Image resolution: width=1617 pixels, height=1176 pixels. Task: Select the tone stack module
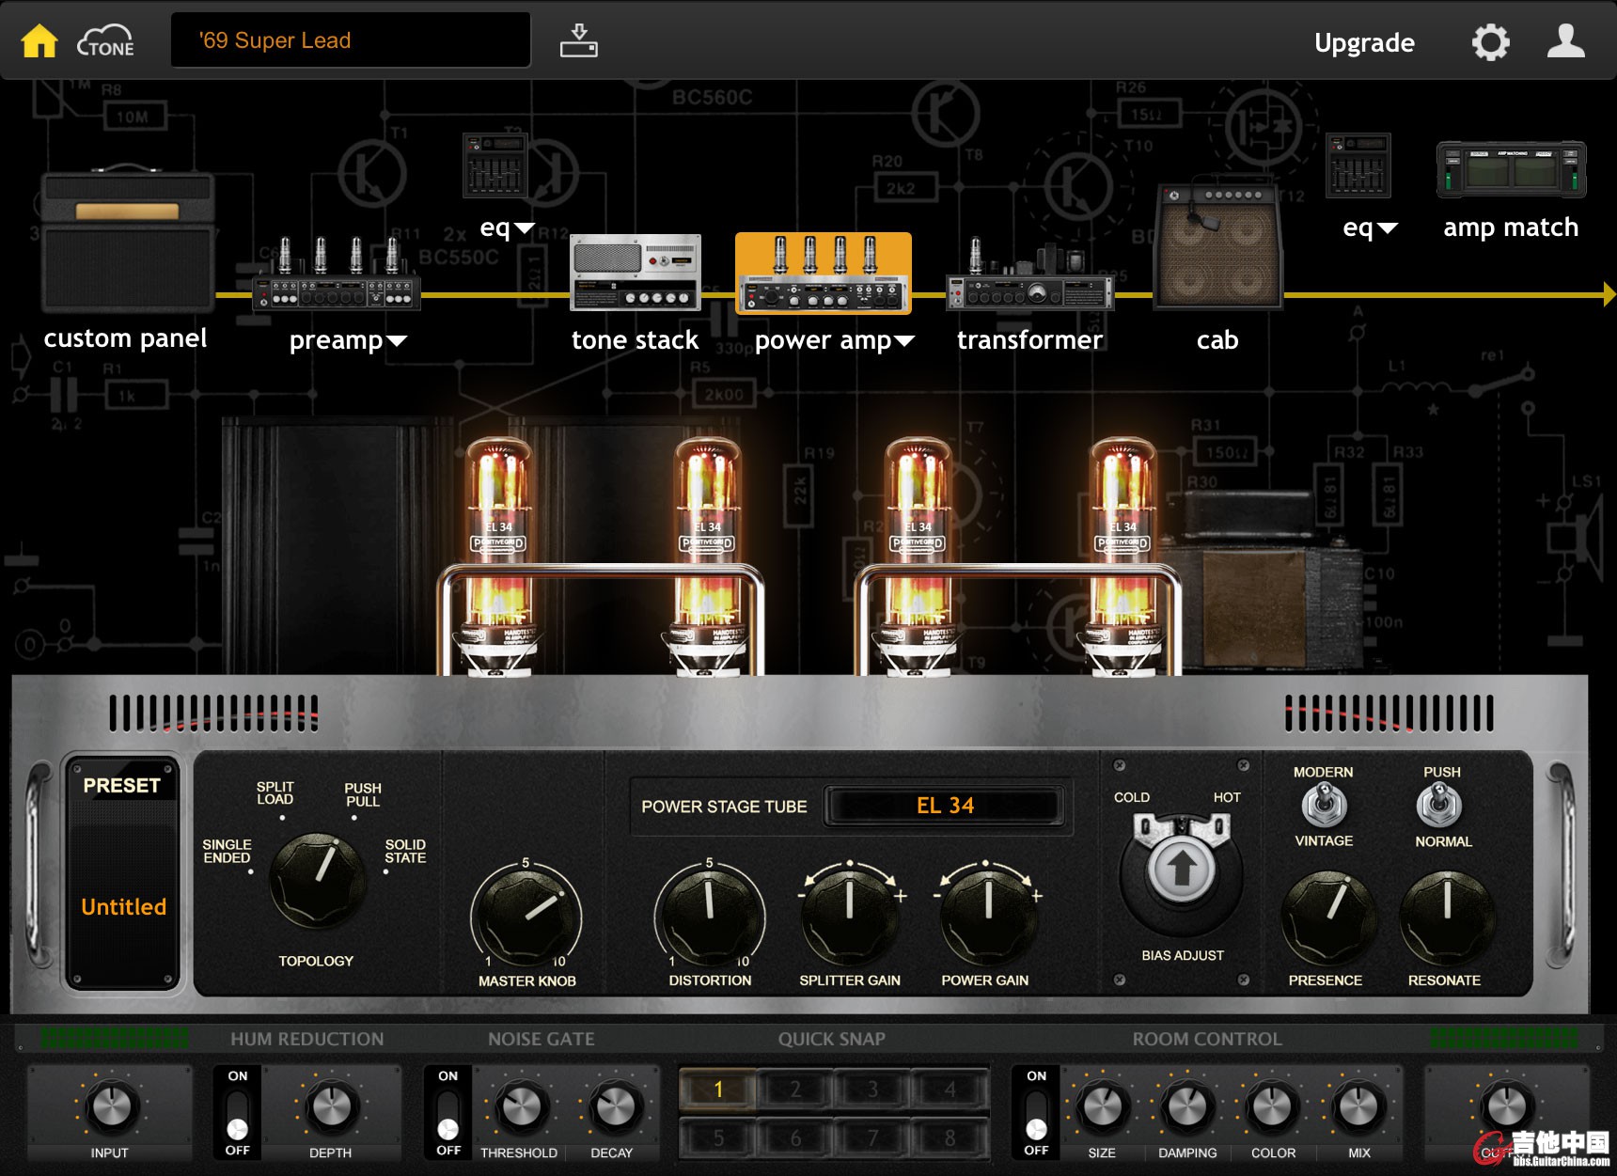tap(636, 273)
